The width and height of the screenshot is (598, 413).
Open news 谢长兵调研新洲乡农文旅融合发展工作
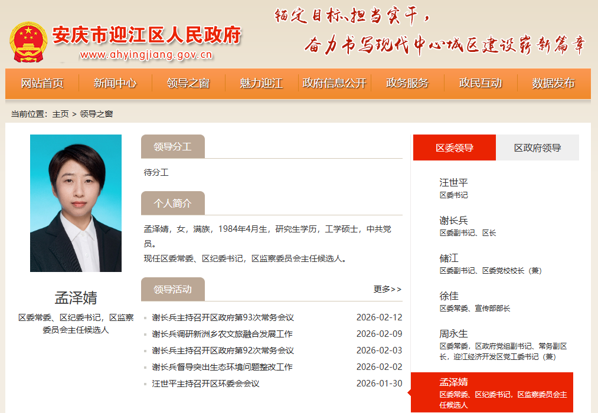tap(222, 334)
